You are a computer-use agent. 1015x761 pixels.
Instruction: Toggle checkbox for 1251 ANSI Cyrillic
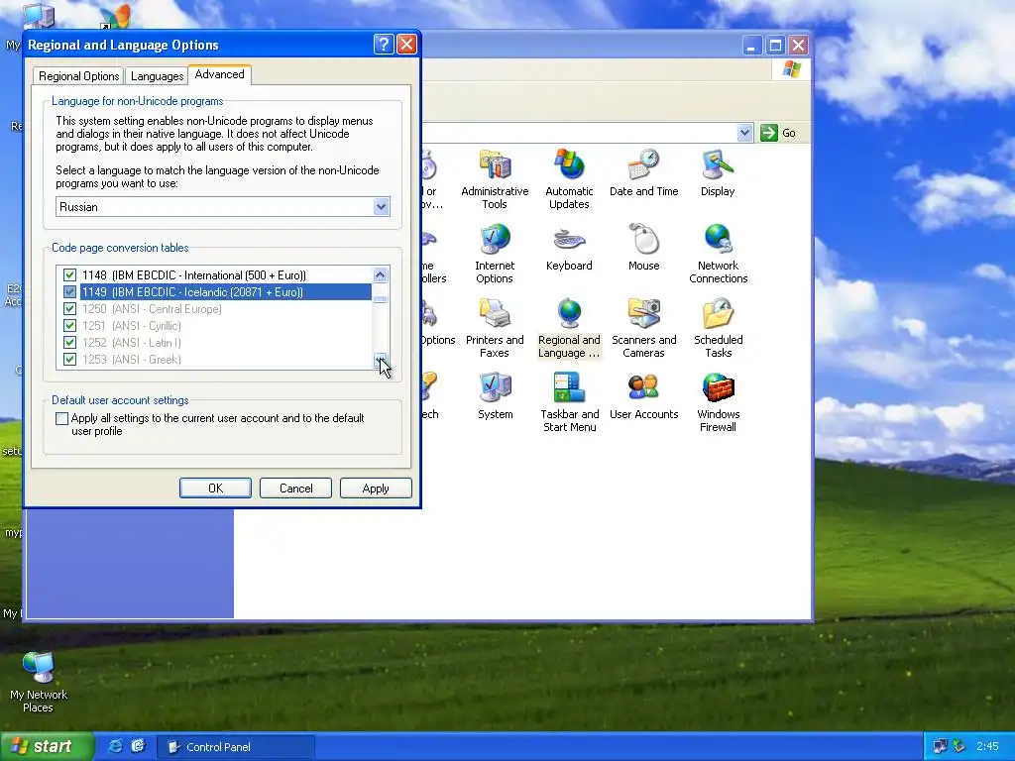click(70, 325)
